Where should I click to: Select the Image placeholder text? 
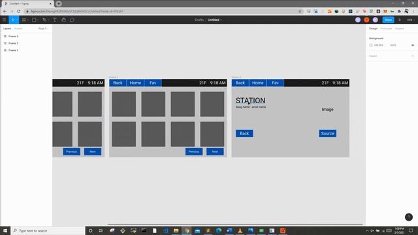click(327, 109)
